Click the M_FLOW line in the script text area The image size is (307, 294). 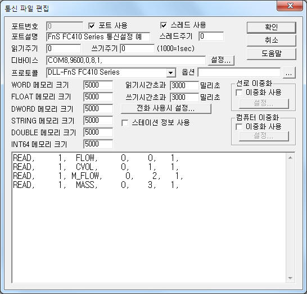pos(98,176)
